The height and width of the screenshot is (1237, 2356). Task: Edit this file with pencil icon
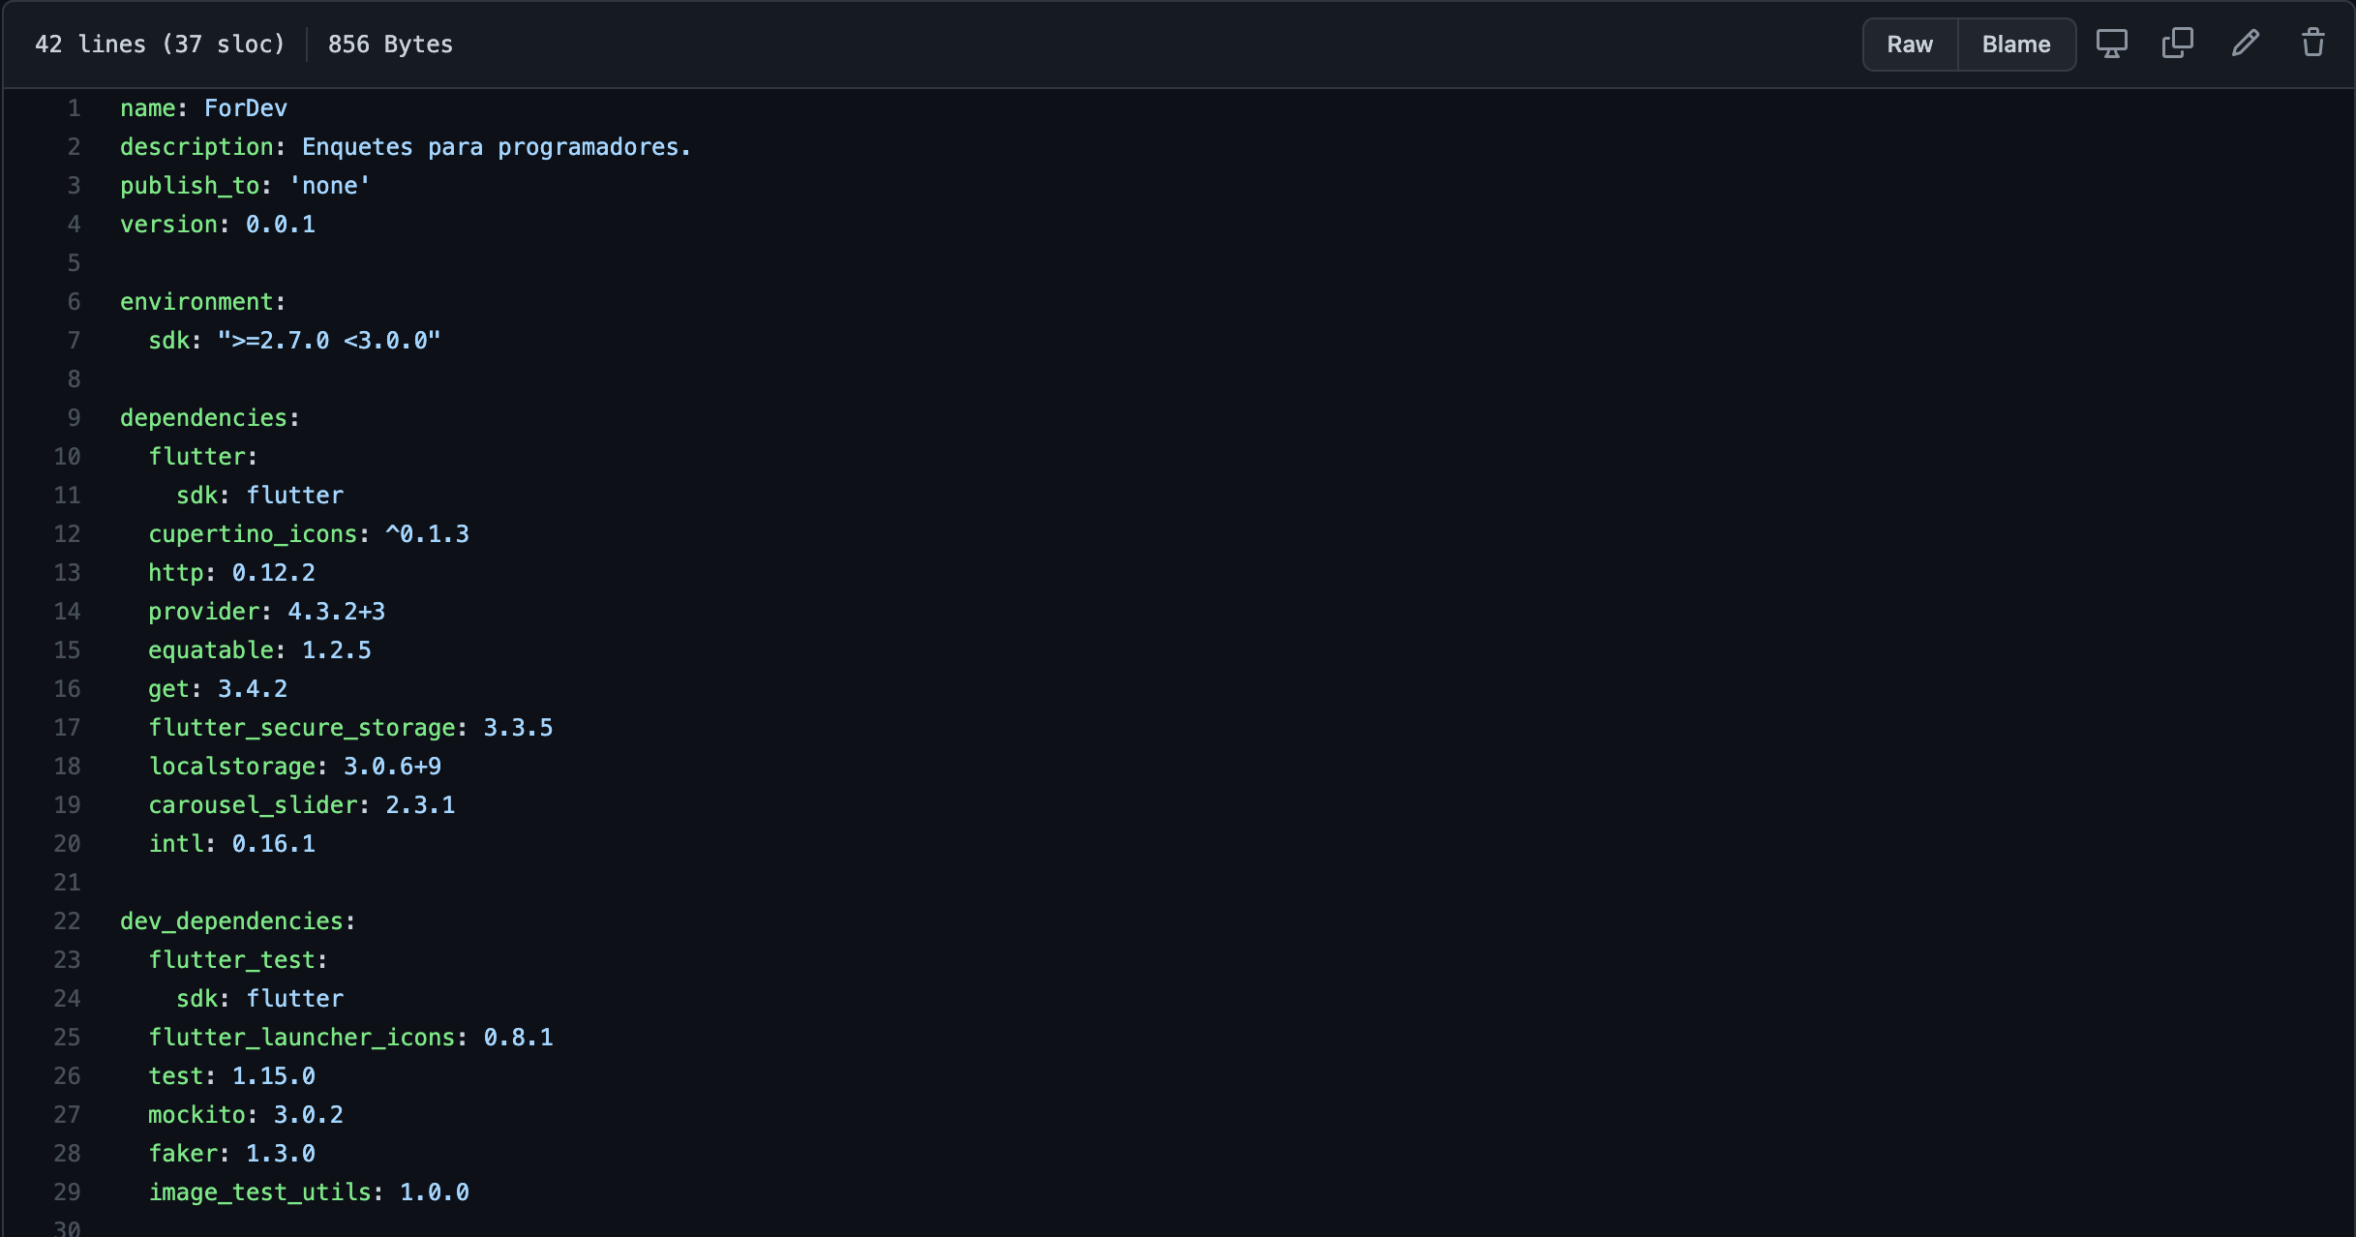pos(2246,44)
